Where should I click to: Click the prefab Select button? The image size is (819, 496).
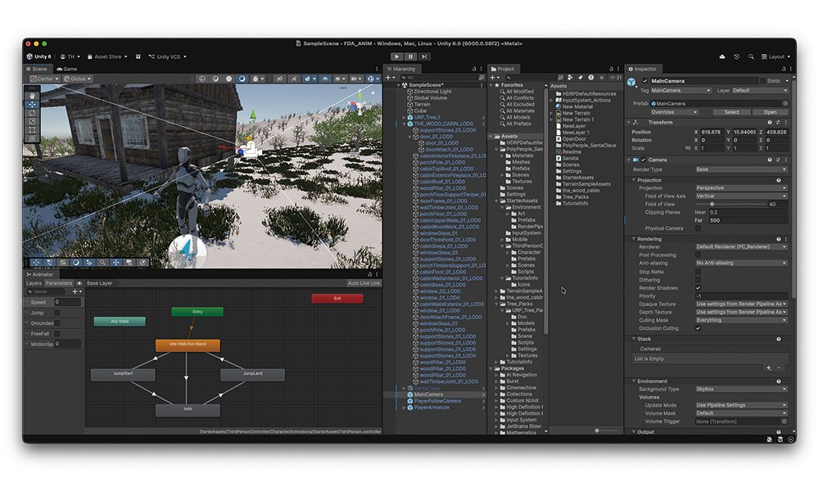click(731, 112)
